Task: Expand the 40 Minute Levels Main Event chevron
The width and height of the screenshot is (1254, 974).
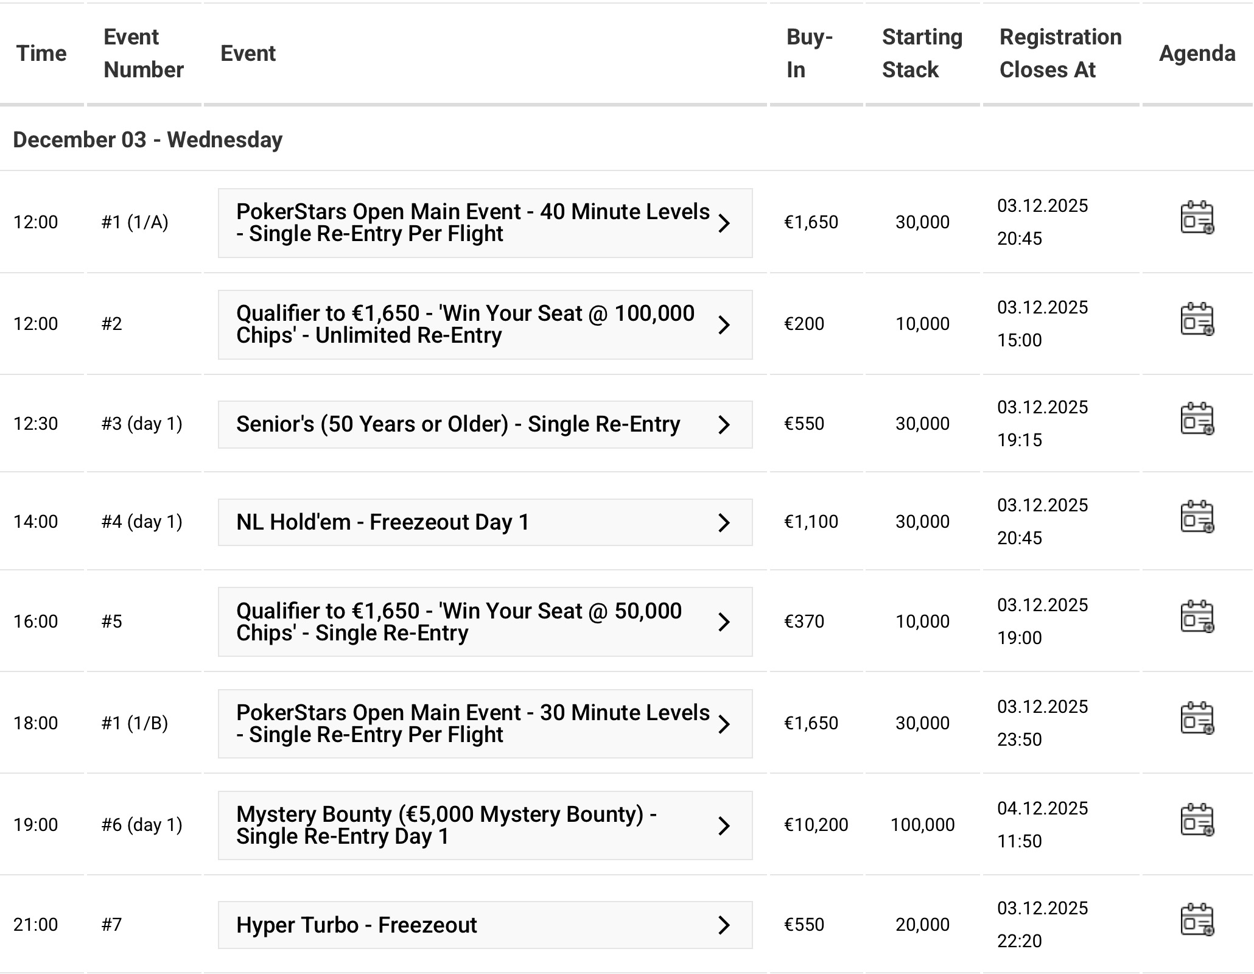Action: point(724,223)
